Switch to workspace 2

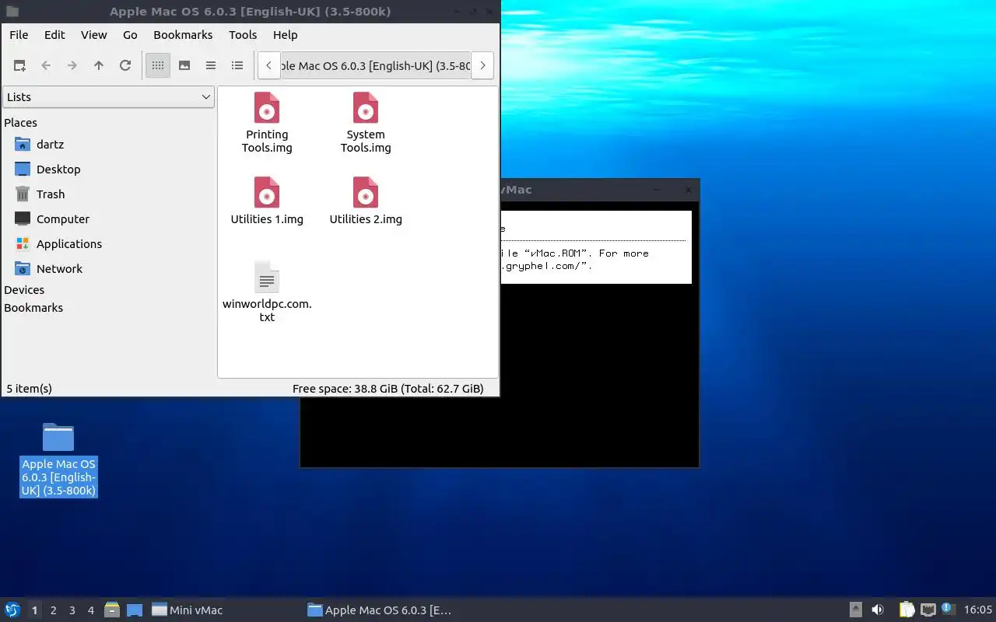[53, 610]
